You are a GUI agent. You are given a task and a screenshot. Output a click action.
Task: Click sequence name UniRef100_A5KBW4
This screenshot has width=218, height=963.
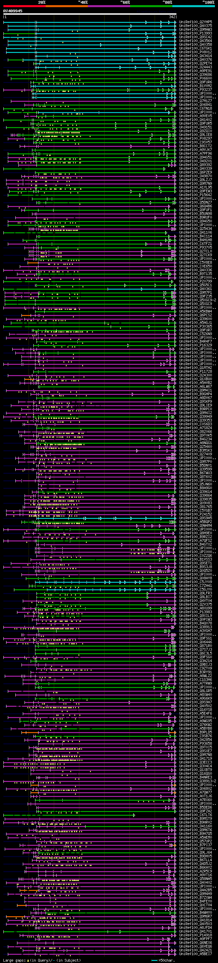click(196, 312)
